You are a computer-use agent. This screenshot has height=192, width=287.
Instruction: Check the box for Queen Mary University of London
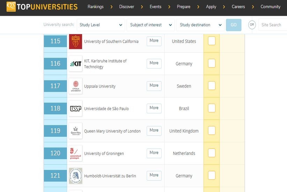212,130
